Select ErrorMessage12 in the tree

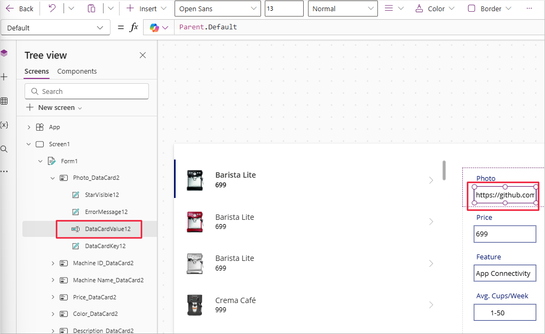click(x=106, y=212)
